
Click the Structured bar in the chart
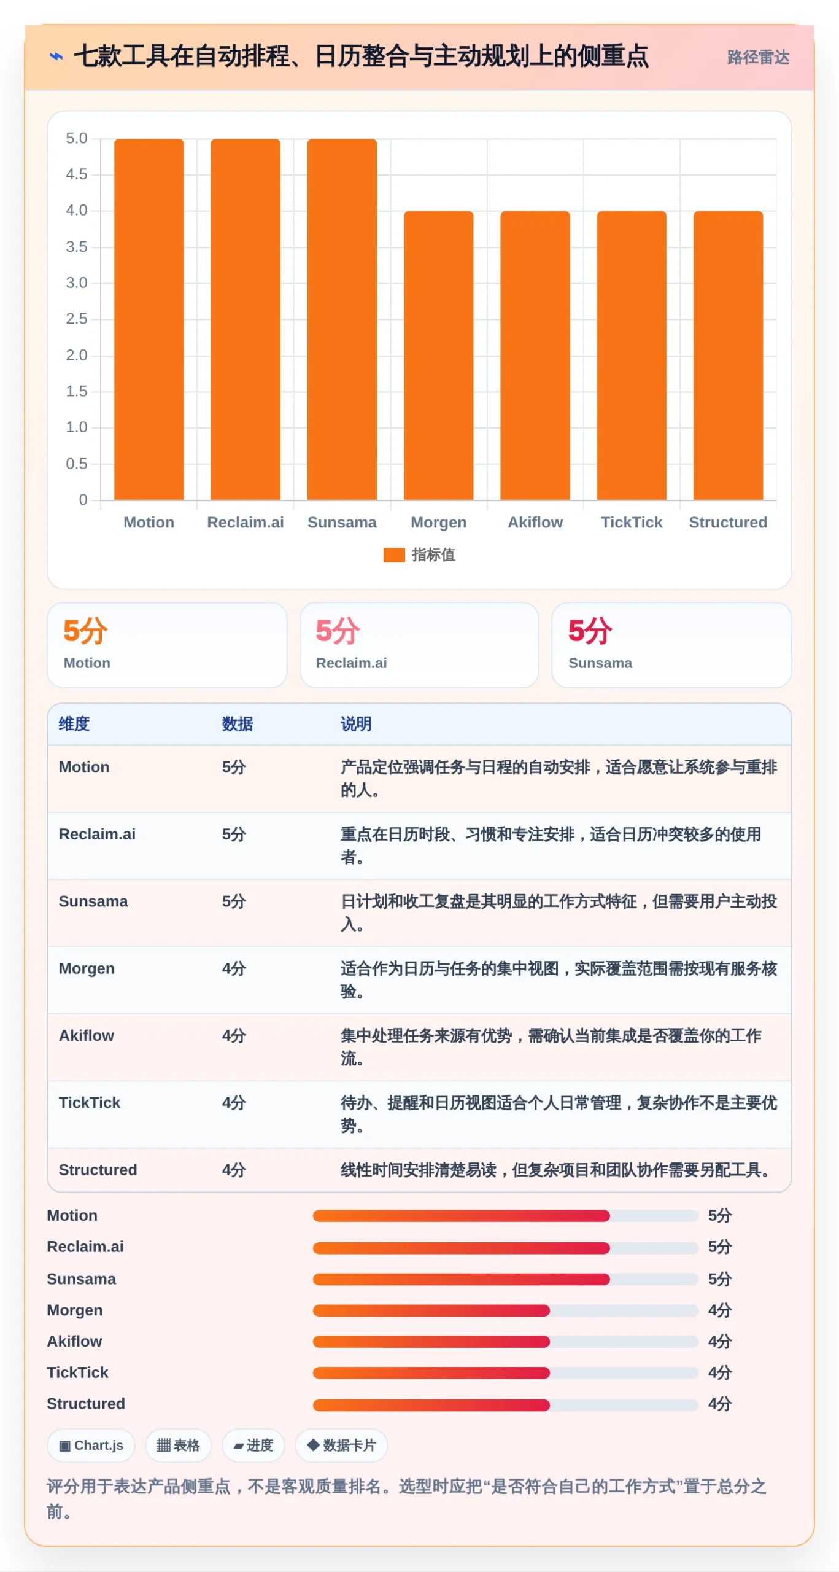(x=729, y=356)
